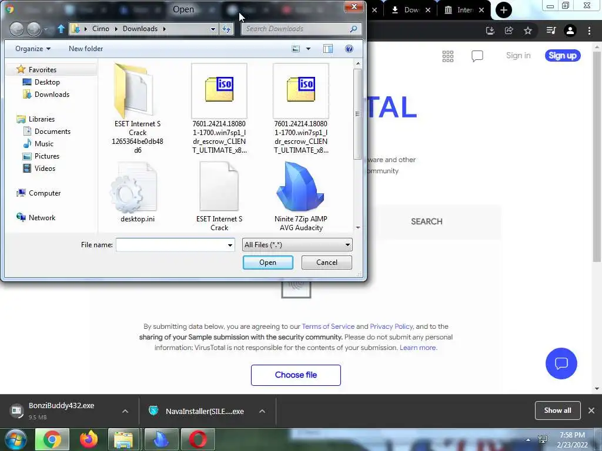
Task: Click the search magnifier in Search Downloads
Action: pyautogui.click(x=353, y=29)
